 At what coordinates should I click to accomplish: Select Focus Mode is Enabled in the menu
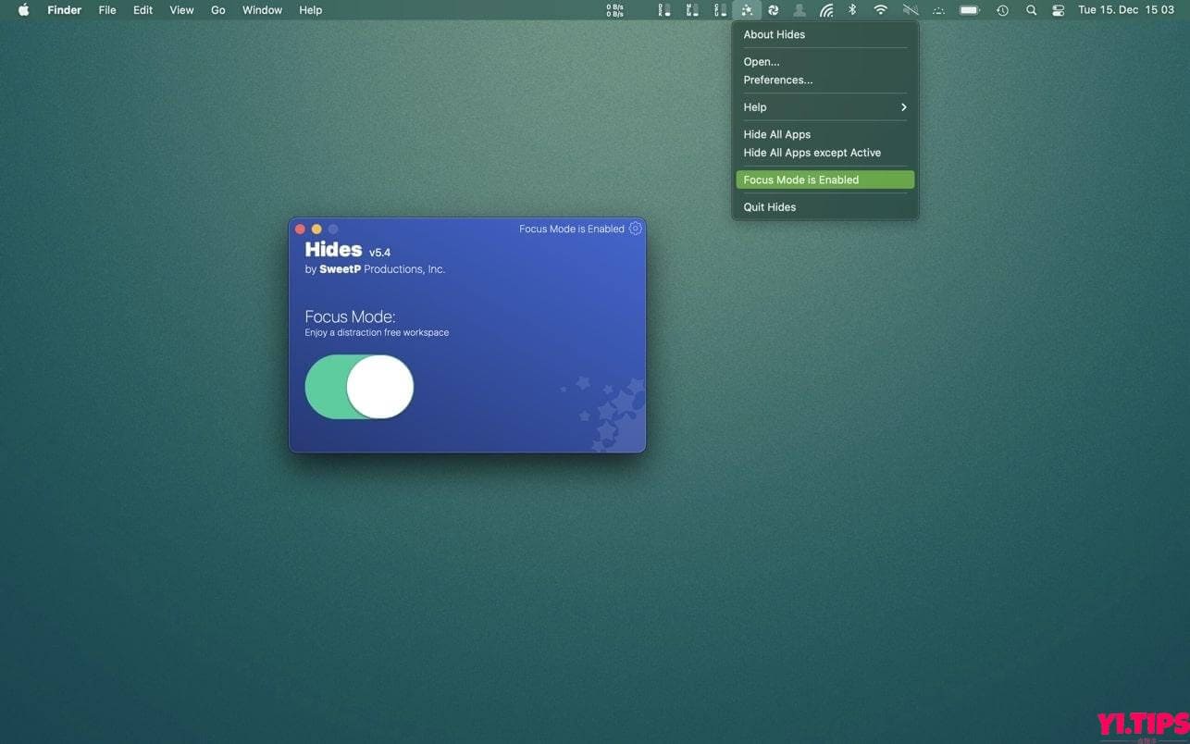(x=824, y=180)
